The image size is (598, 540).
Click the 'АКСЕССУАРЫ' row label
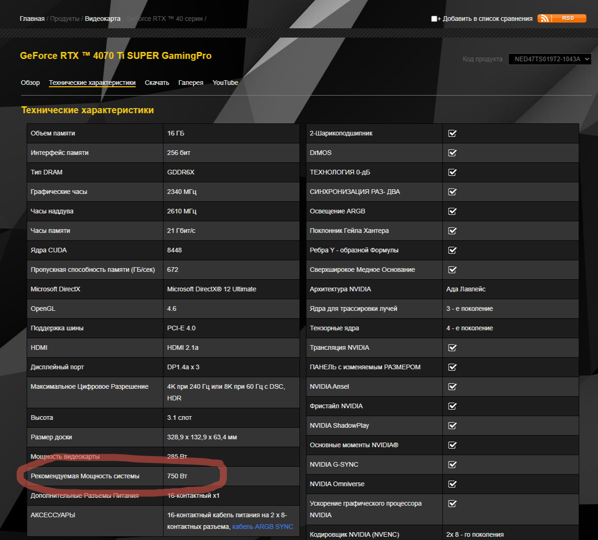[x=53, y=515]
